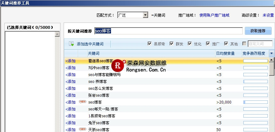The width and height of the screenshot is (275, 132).
Task: Disable the 其他 checkbox
Action: tap(226, 44)
